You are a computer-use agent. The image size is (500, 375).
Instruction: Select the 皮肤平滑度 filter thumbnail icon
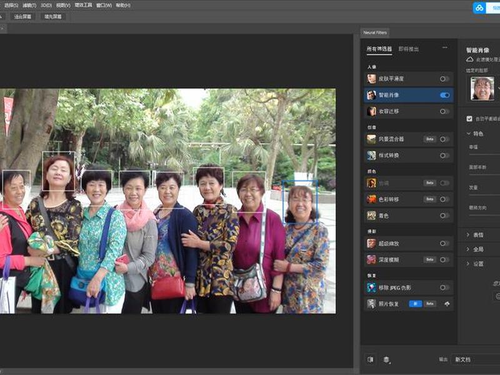pyautogui.click(x=371, y=79)
